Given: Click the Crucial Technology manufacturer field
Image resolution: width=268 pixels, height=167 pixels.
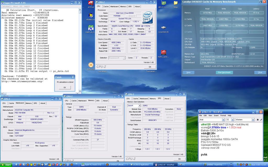Looking at the screenshot, I should point(152,115).
